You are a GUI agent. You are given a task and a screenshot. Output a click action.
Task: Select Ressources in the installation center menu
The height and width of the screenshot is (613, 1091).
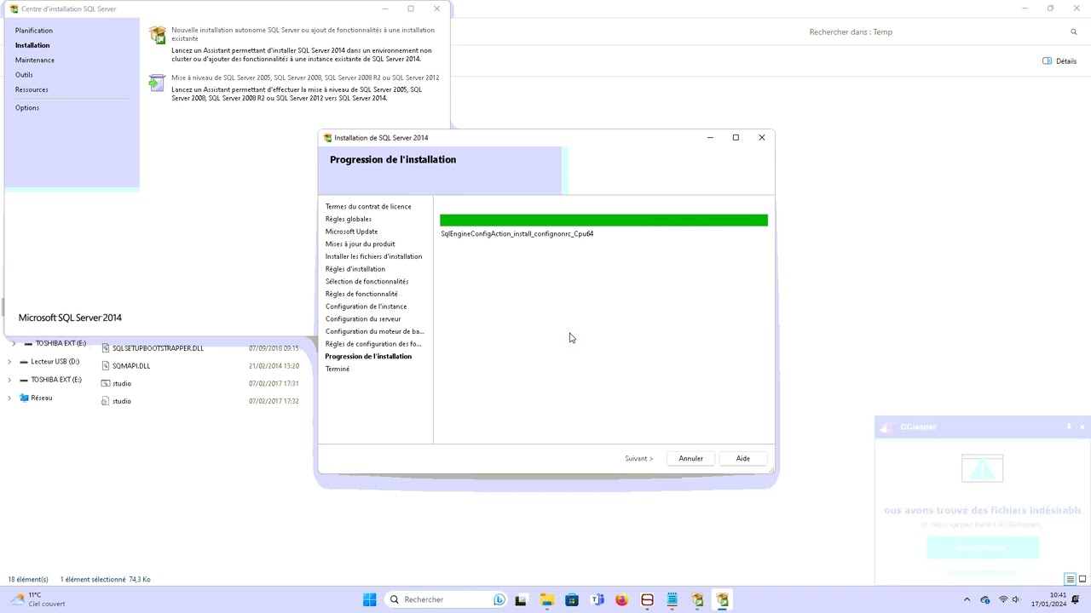[32, 89]
